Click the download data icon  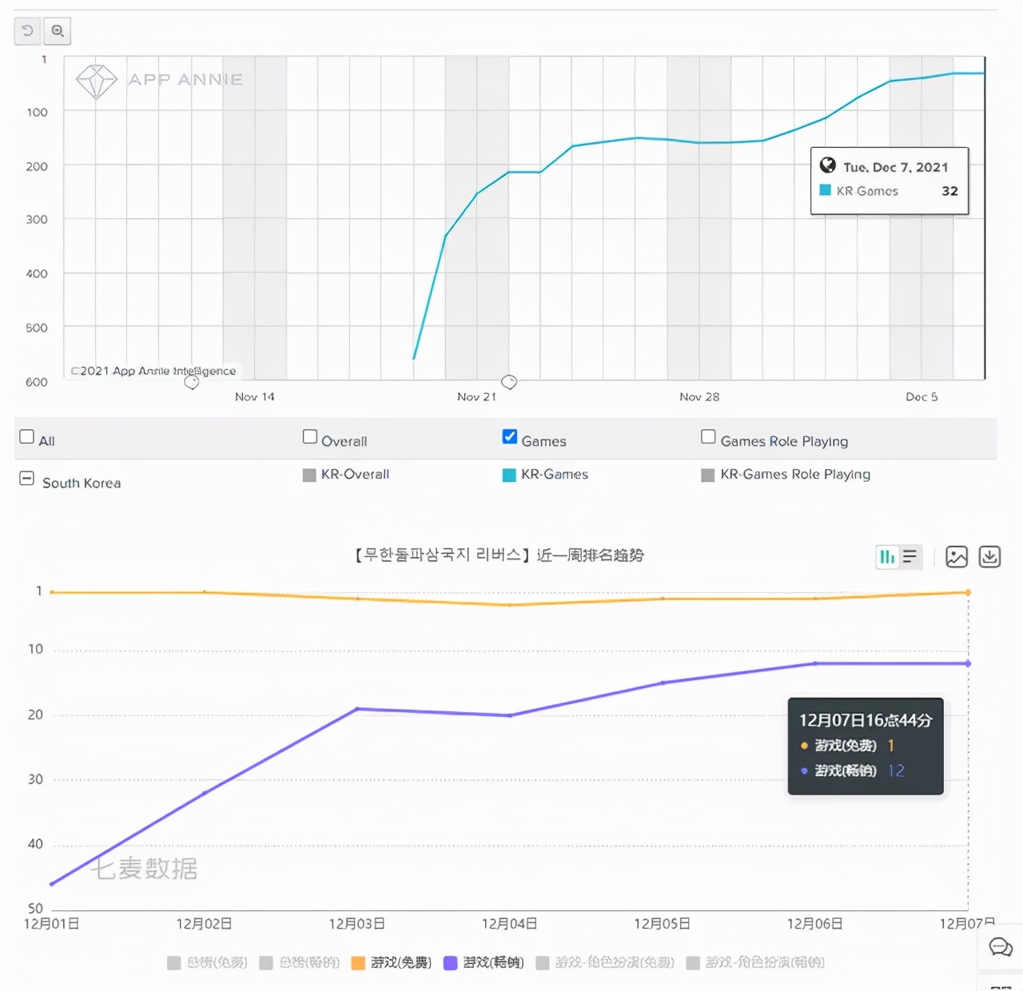[989, 557]
